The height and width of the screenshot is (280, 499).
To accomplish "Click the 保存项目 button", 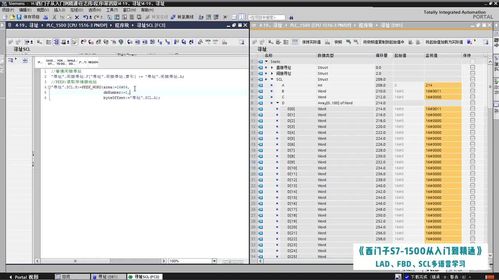I will click(x=28, y=17).
